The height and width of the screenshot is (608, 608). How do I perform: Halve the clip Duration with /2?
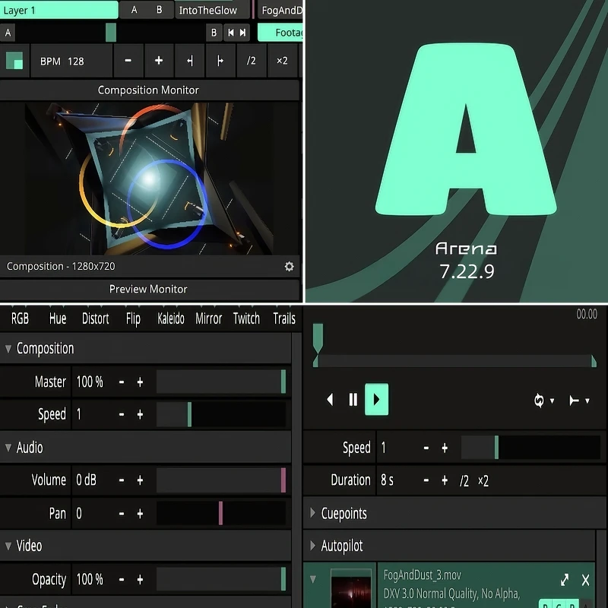click(x=464, y=481)
